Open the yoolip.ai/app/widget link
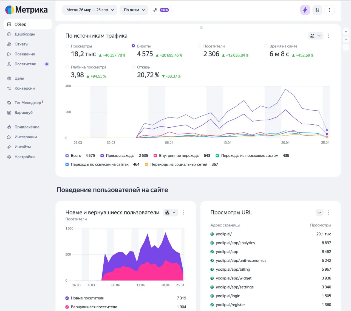The image size is (351, 311). tap(234, 278)
